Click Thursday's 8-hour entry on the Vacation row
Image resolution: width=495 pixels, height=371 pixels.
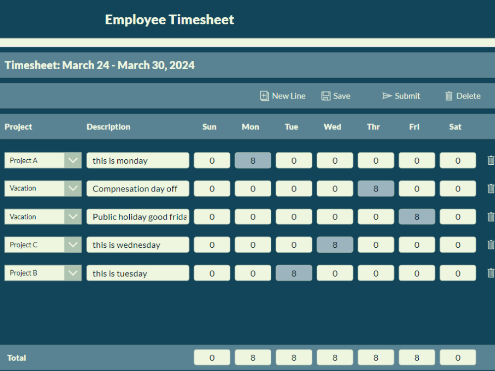click(x=376, y=188)
